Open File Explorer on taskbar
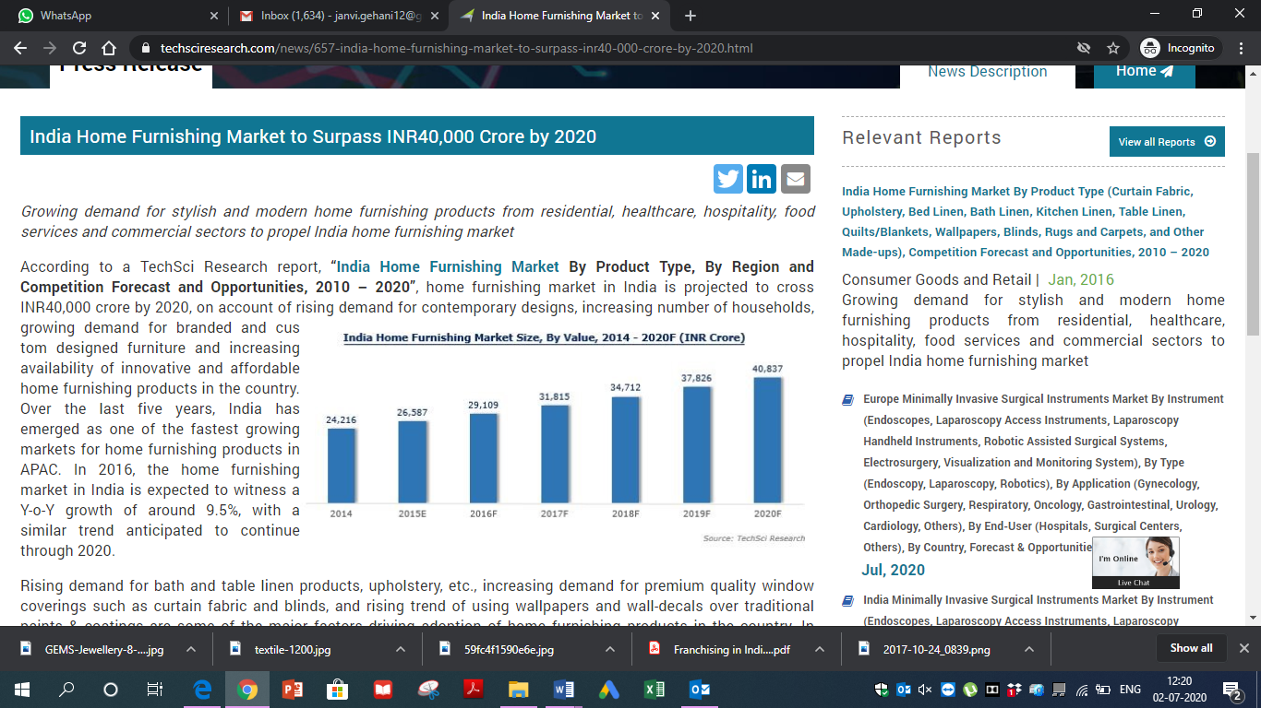The image size is (1261, 708). [x=518, y=689]
